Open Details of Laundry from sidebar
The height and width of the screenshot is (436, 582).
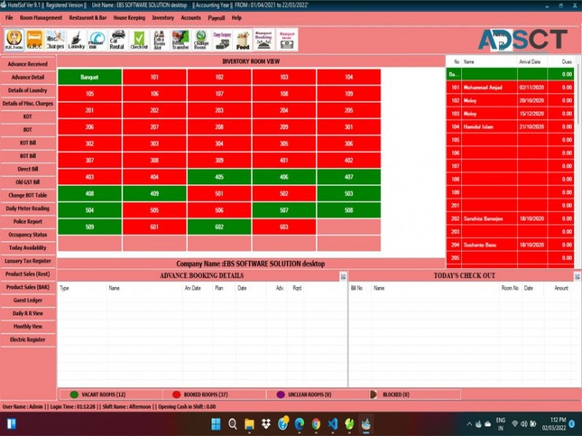28,91
